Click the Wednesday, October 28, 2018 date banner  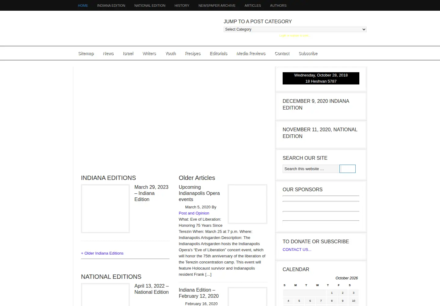(x=321, y=78)
